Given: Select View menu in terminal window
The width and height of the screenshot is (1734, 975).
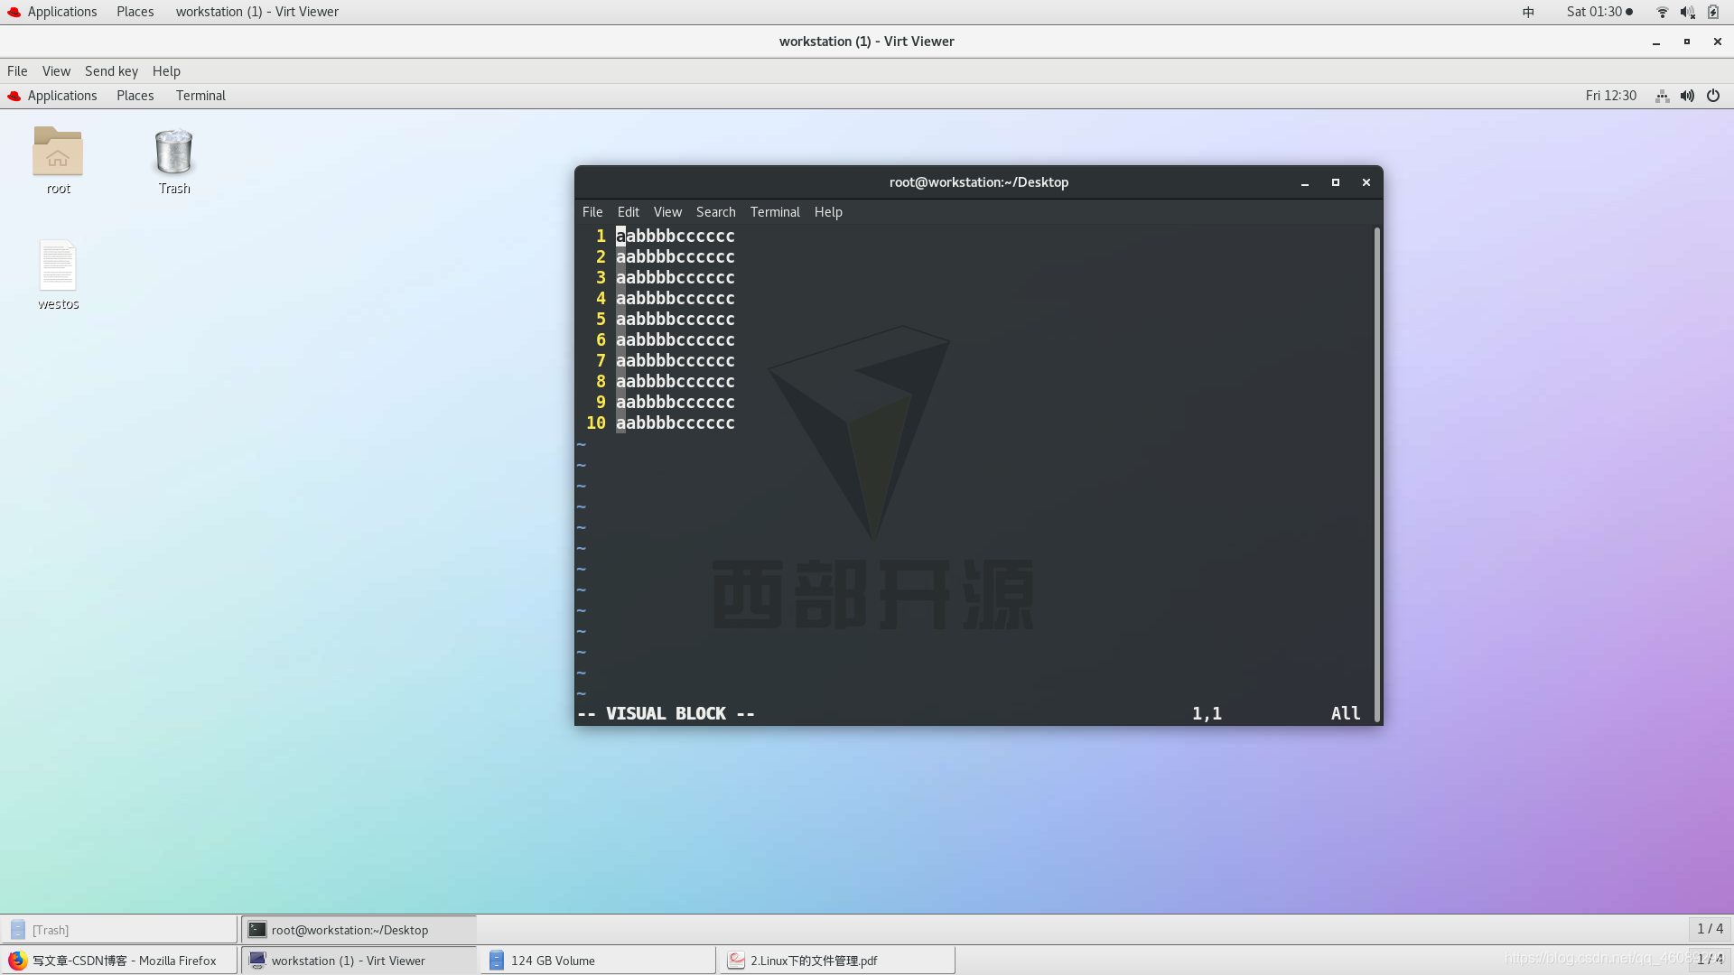Looking at the screenshot, I should pyautogui.click(x=667, y=212).
